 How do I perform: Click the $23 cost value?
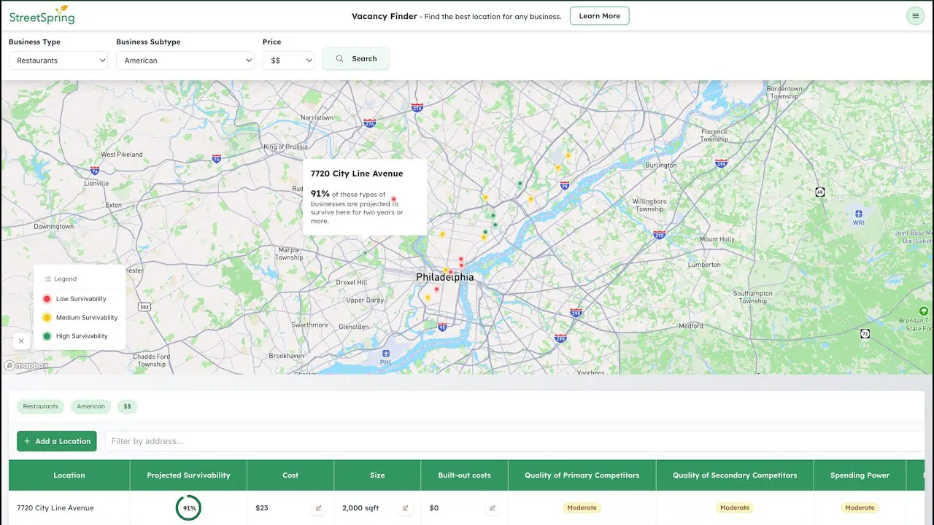(262, 507)
